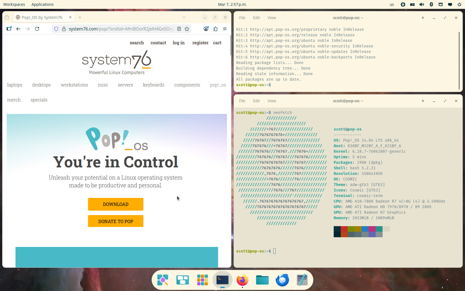Screen dimensions: 465x291
Task: Open the COSMIC launcher search icon
Action: [x=163, y=280]
